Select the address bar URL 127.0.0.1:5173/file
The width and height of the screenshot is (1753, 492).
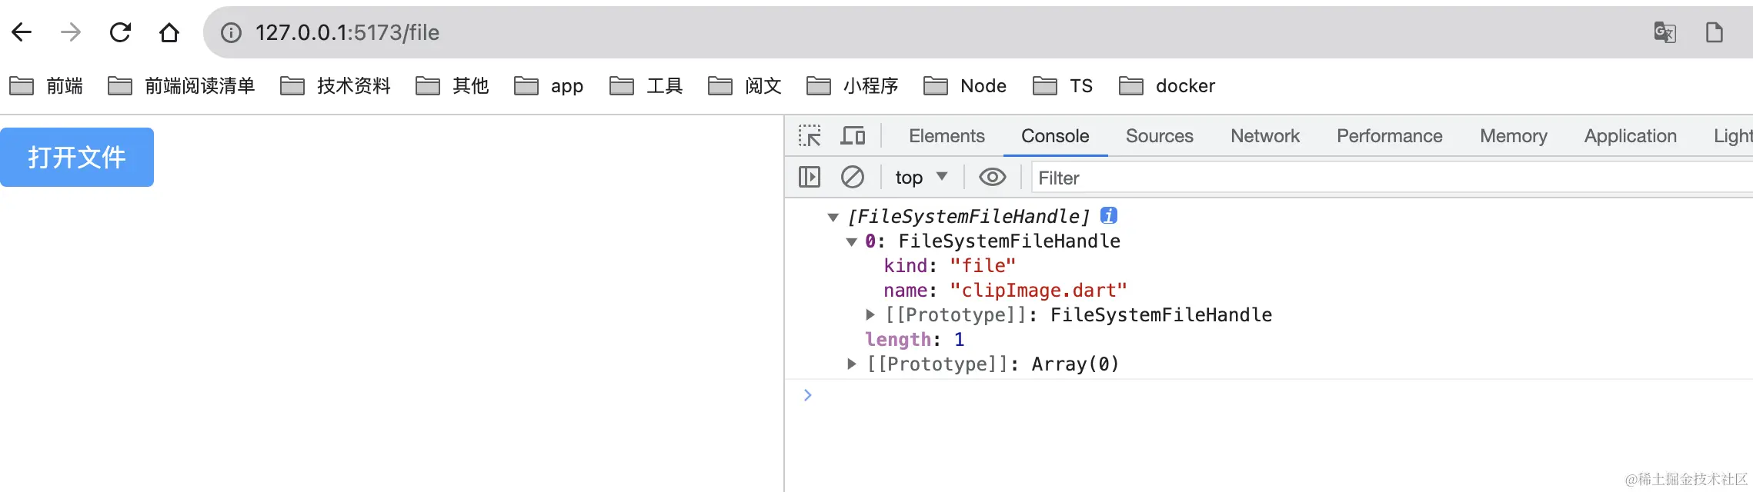click(x=347, y=32)
